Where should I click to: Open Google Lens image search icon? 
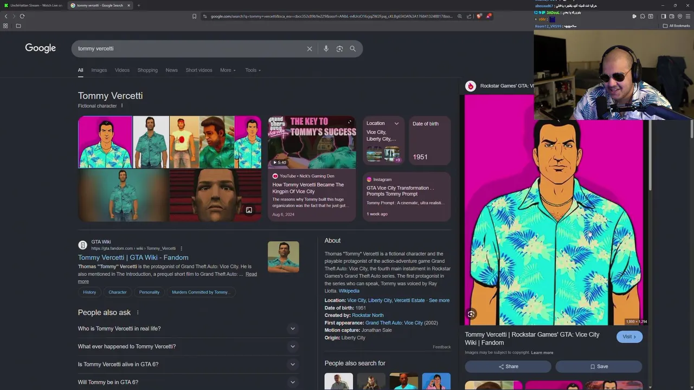tap(339, 49)
